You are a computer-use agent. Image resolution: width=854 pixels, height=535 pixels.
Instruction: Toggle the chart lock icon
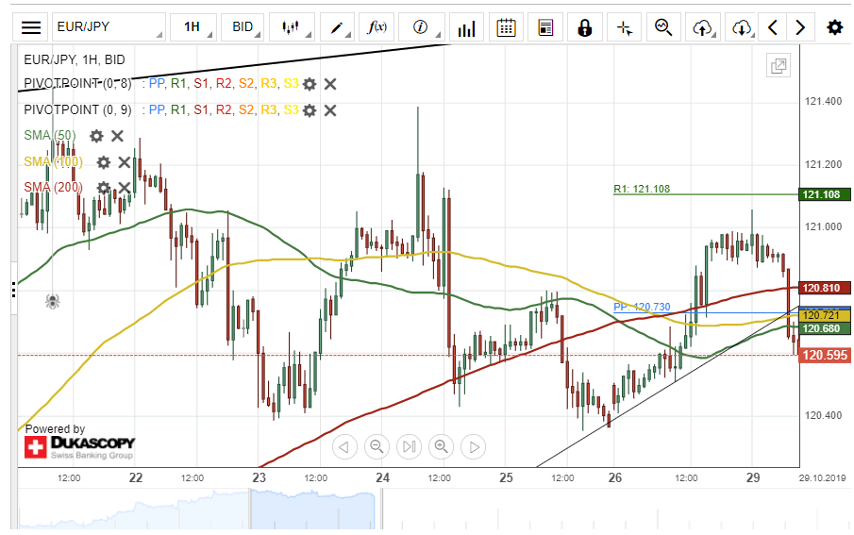[x=585, y=27]
